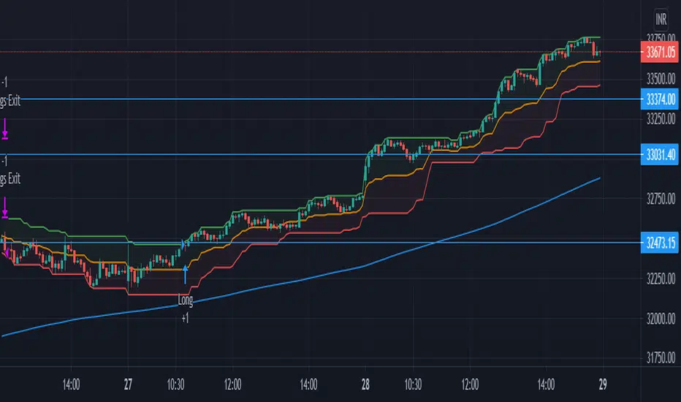The height and width of the screenshot is (402, 681).
Task: Click the date label 28 on time axis
Action: tap(365, 382)
